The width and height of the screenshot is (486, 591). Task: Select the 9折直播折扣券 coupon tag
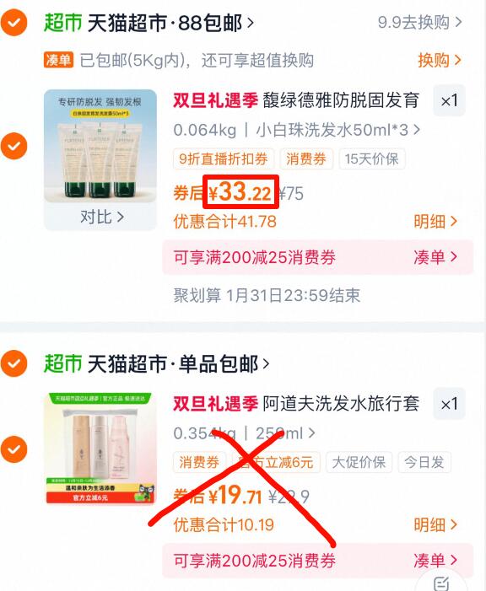(x=224, y=159)
